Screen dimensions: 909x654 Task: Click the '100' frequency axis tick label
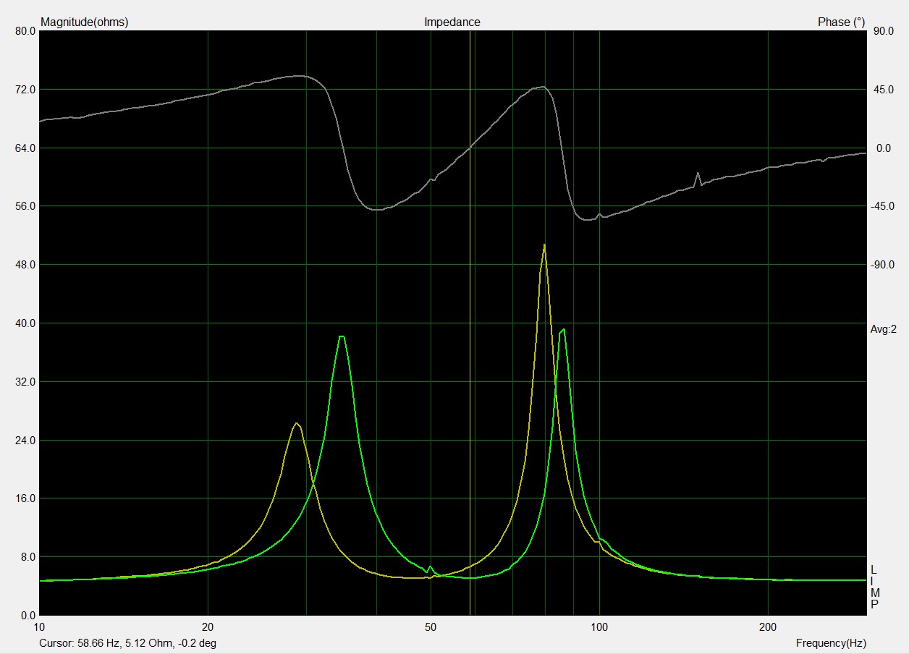click(x=599, y=627)
